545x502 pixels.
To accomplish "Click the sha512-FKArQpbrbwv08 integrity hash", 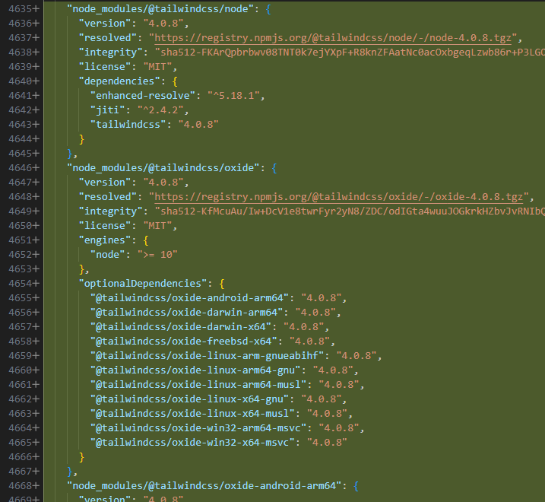I will tap(350, 52).
